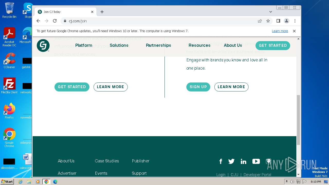Open a new tab with plus button
The image size is (329, 185).
coord(102,12)
